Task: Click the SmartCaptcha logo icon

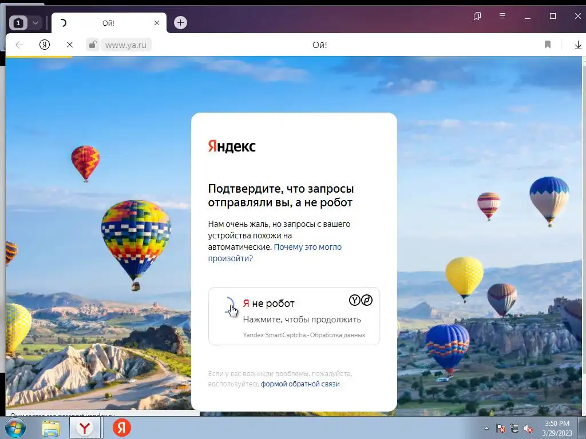Action: pos(361,300)
